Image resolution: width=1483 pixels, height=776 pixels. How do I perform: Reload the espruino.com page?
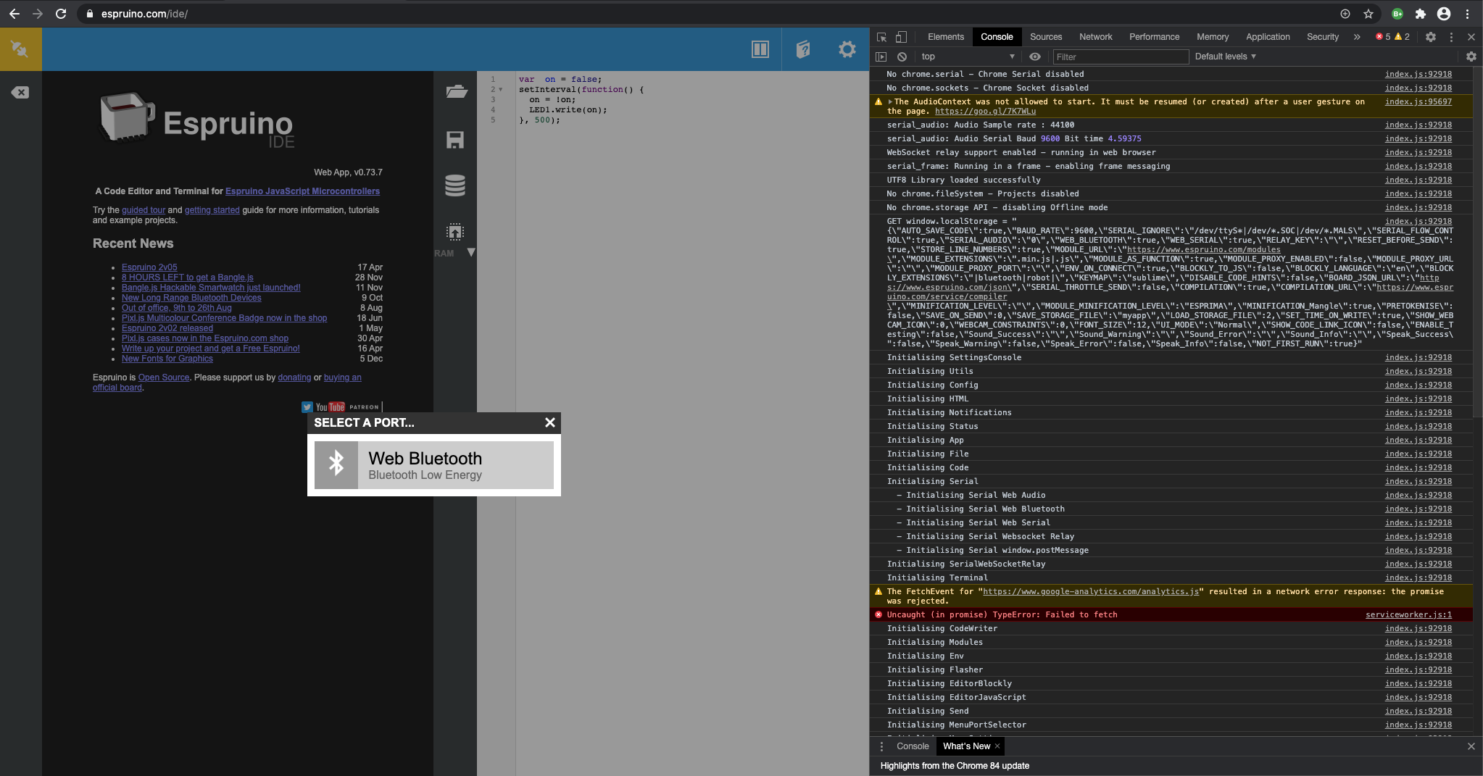pyautogui.click(x=61, y=14)
